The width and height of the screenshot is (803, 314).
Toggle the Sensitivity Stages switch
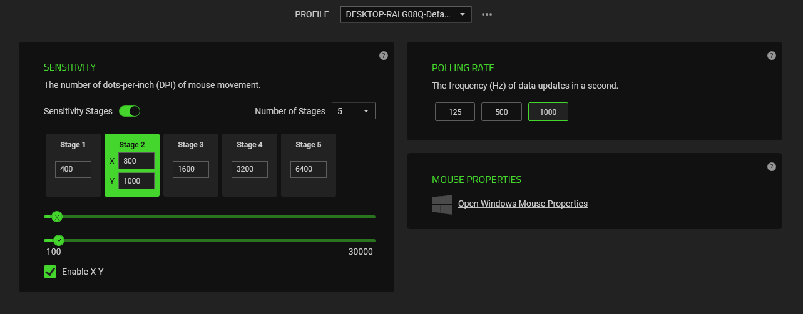coord(130,111)
